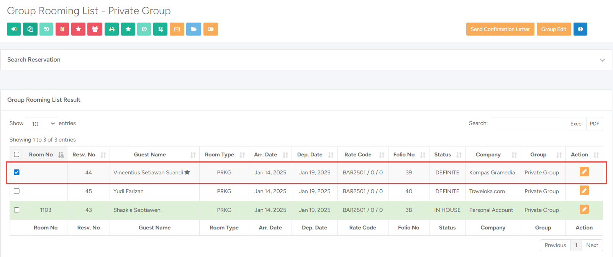Click the printer icon in toolbar
The image size is (613, 257).
click(111, 29)
